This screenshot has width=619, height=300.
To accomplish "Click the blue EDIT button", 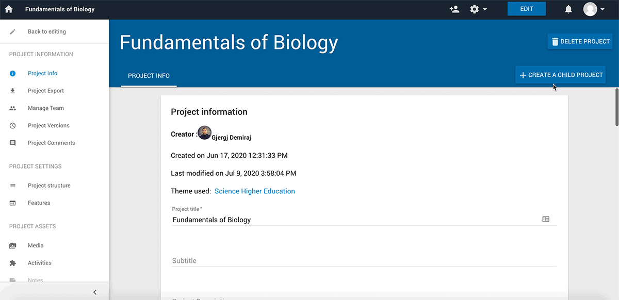I will 527,9.
